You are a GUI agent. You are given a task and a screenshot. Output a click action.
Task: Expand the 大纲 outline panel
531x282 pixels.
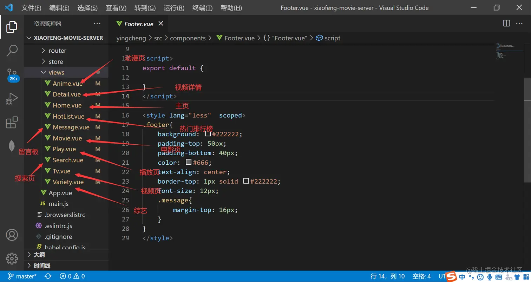point(66,255)
